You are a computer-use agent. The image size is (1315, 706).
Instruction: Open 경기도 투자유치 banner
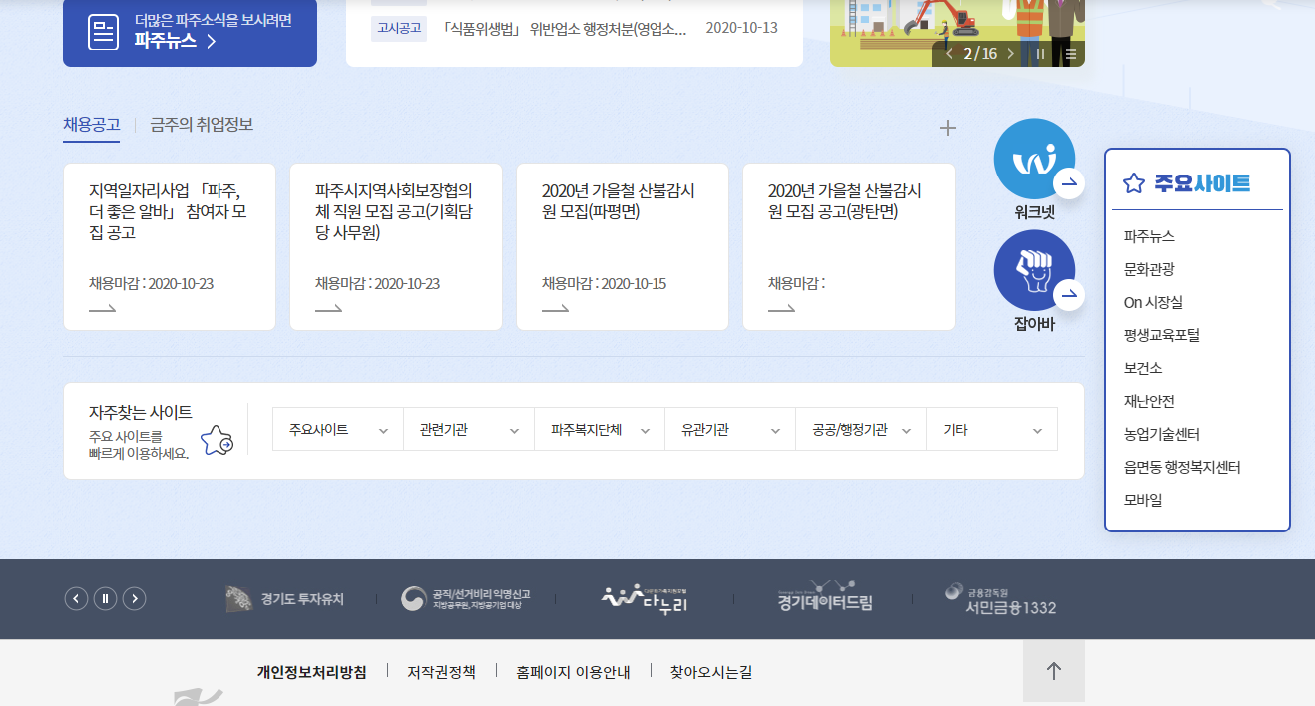tap(284, 599)
